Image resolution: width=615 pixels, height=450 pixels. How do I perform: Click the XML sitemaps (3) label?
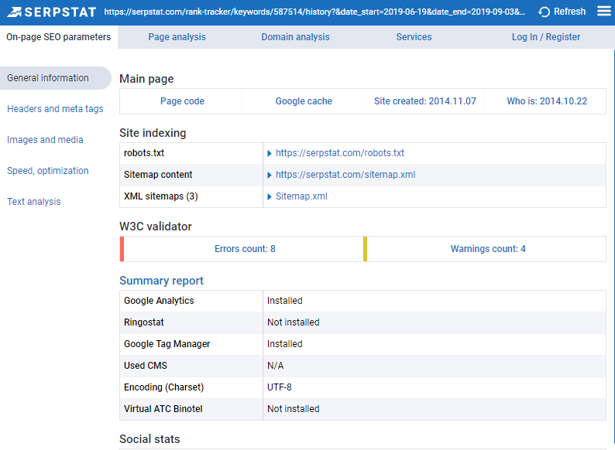[161, 196]
